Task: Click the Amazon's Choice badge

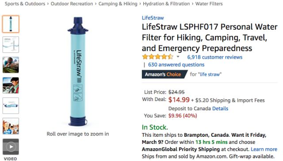Action: [x=164, y=75]
